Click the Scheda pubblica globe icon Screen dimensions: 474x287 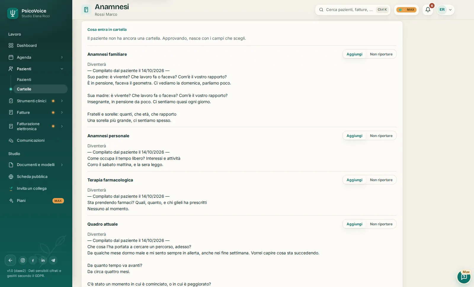click(x=11, y=177)
